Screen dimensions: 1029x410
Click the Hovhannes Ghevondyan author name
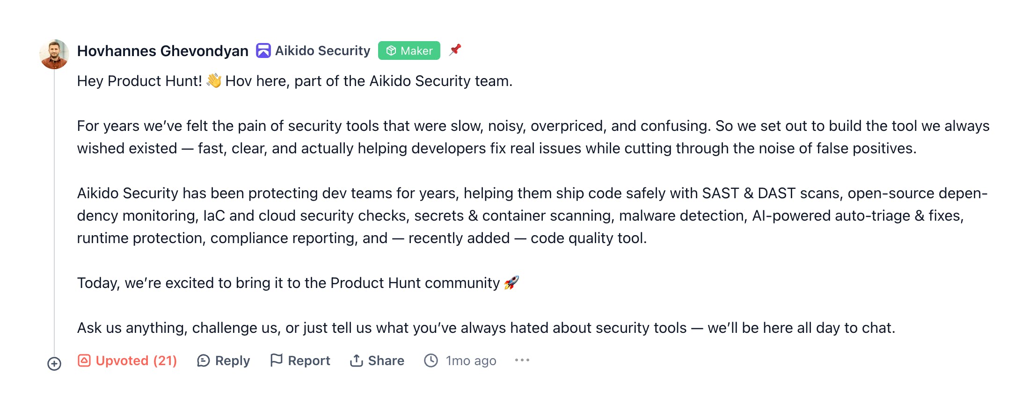click(162, 50)
